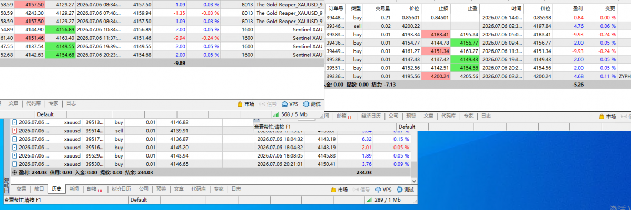631x210 pixels.
Task: Select price 4139.91 in bottom window sell row
Action: 173,131
